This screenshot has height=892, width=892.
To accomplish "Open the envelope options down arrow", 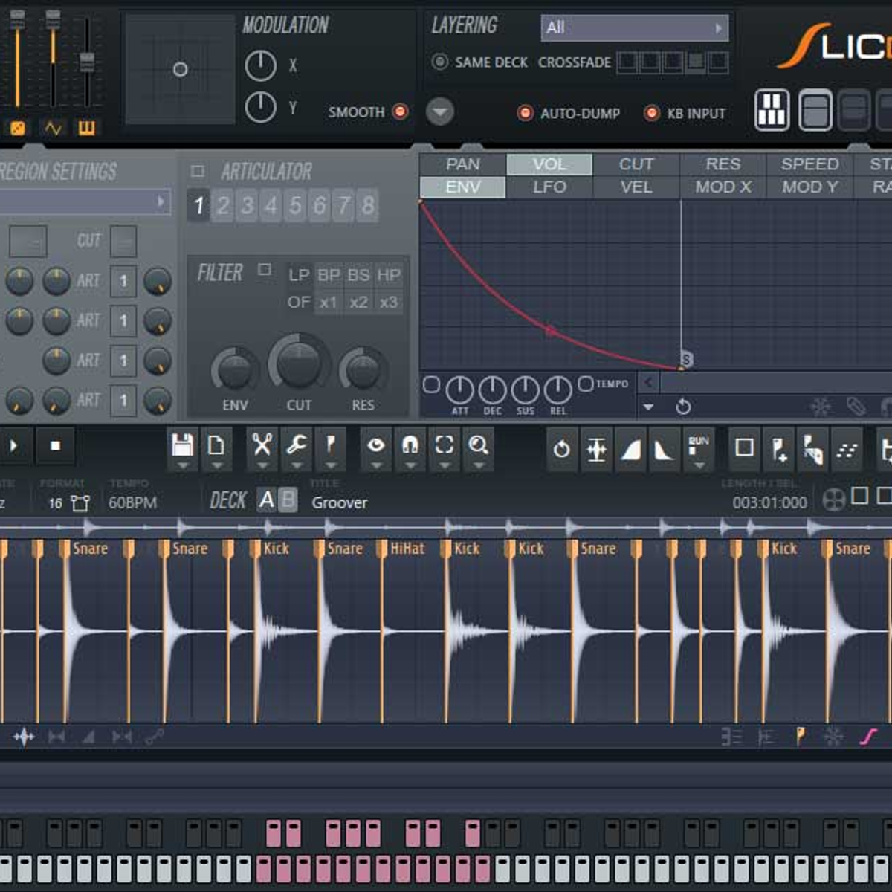I will tap(649, 407).
